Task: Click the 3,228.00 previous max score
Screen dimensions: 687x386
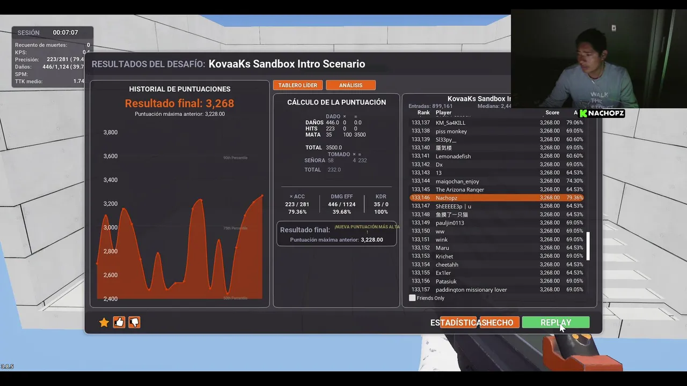Action: (372, 240)
